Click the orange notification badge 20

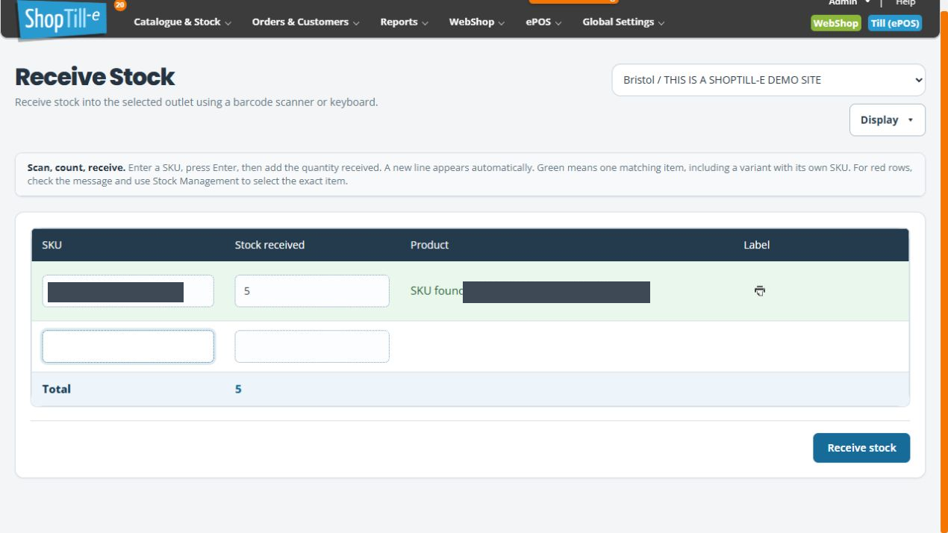[120, 4]
